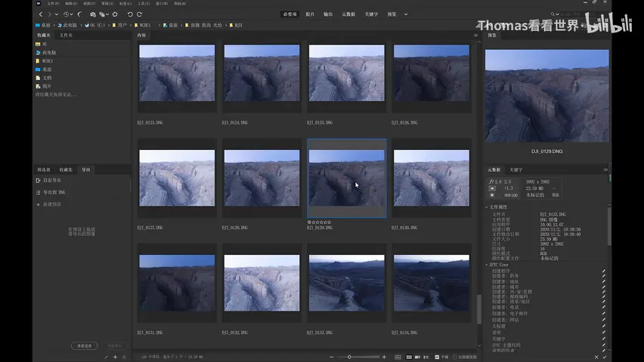Click the Back navigation arrow

(x=41, y=14)
